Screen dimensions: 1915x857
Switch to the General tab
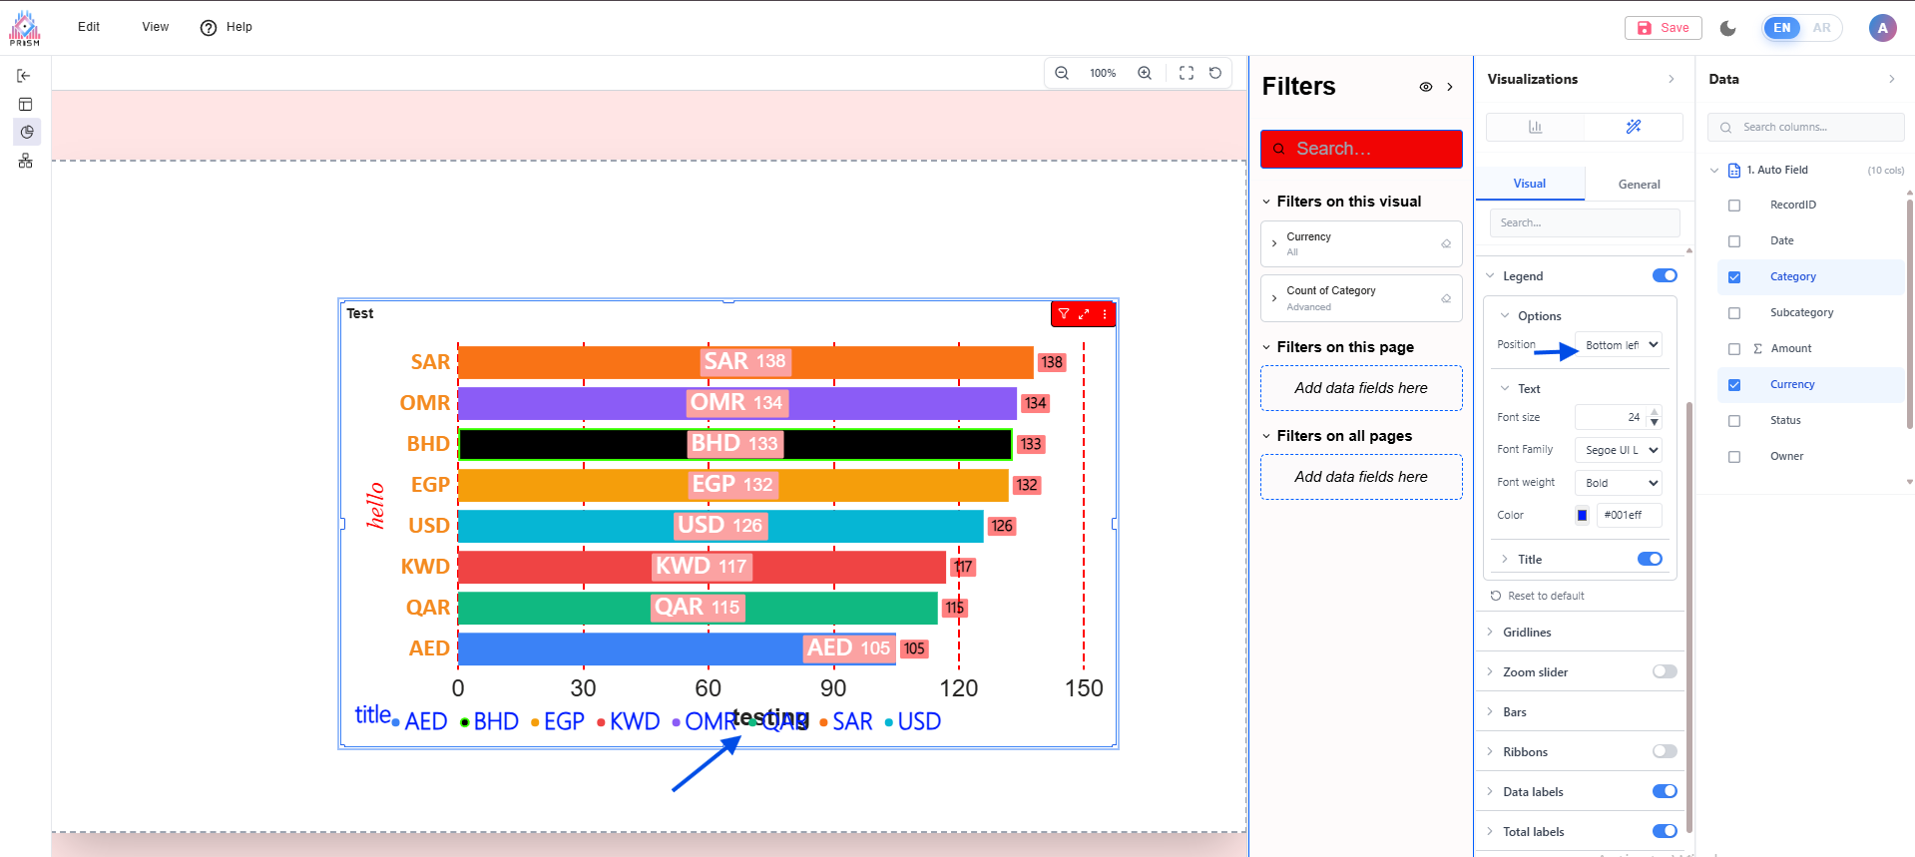tap(1639, 185)
